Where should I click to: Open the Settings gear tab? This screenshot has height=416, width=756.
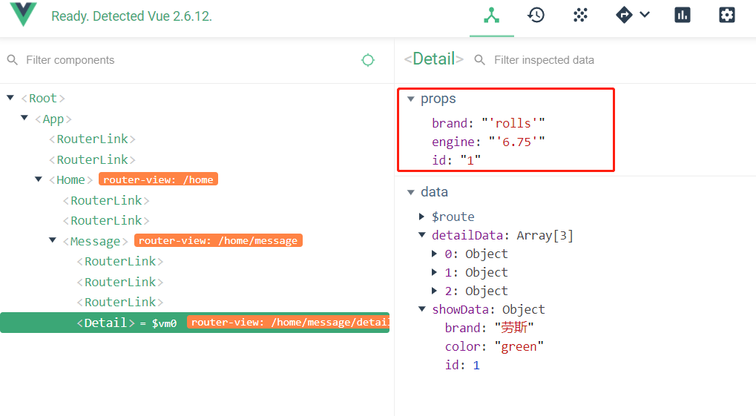click(x=726, y=15)
